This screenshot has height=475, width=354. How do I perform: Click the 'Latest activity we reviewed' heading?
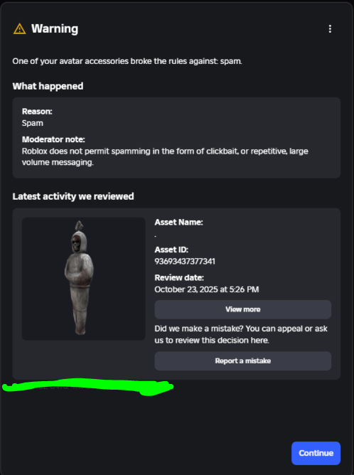tap(73, 196)
